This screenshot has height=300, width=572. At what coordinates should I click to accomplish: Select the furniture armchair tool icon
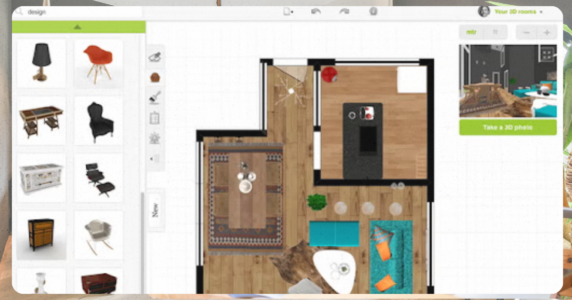coord(155,77)
